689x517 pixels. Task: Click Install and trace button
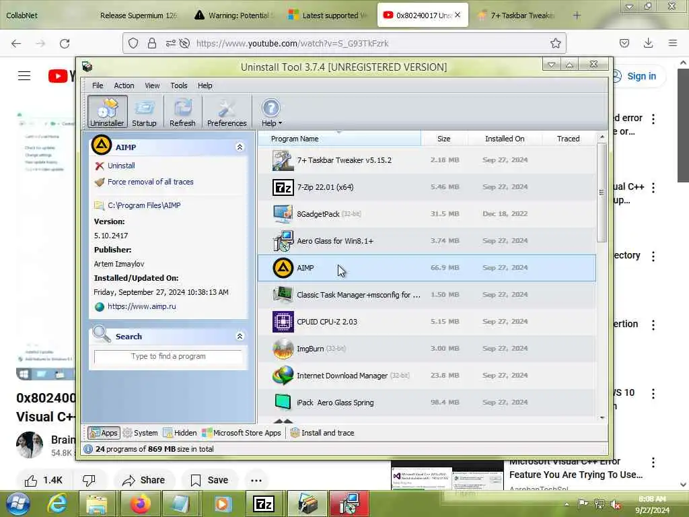[x=322, y=433]
